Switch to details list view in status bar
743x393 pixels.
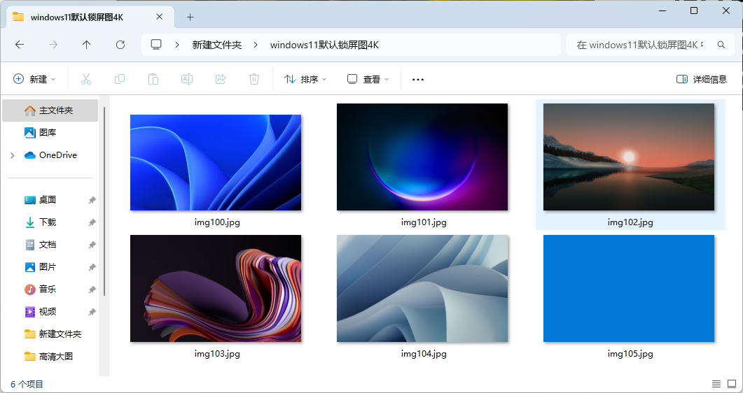tap(716, 384)
